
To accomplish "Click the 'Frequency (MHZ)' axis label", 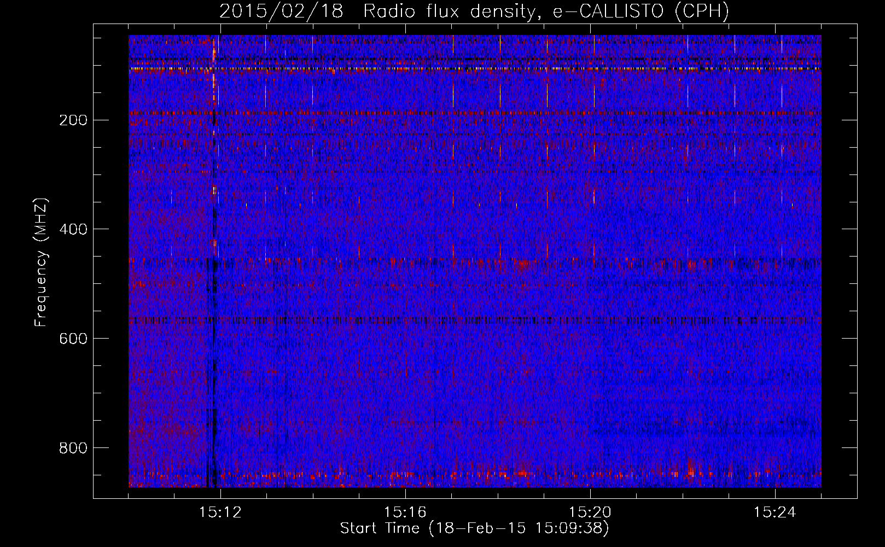I will pos(41,263).
